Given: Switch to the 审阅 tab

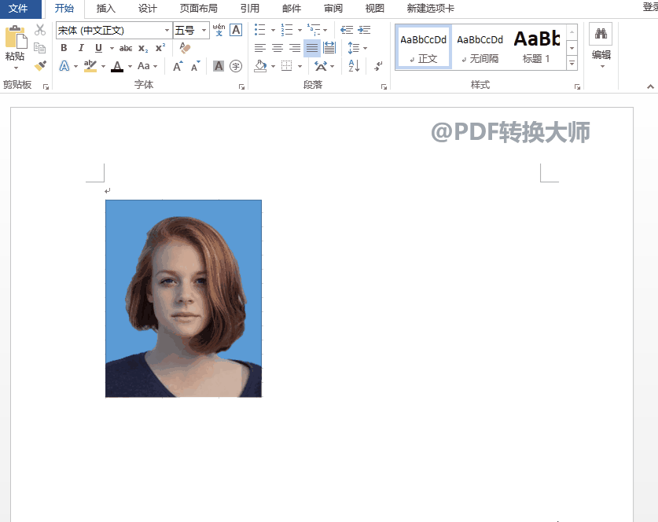Looking at the screenshot, I should click(333, 9).
